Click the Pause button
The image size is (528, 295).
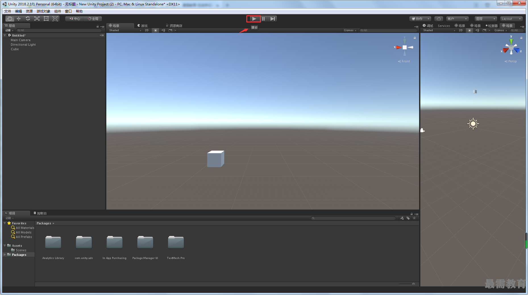pos(263,19)
